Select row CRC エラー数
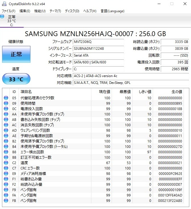The image size is (191, 209). (x=93, y=168)
